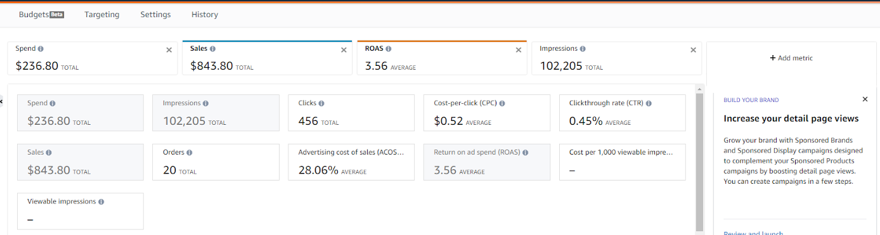Info icon beside Spend tile in grid
880x235 pixels.
[52, 103]
